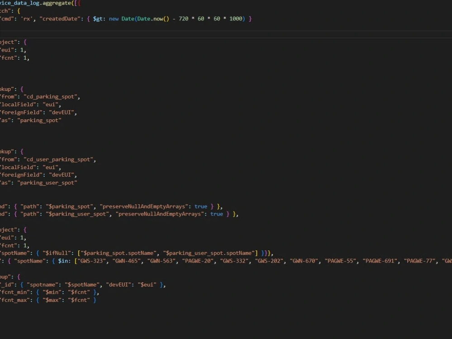The width and height of the screenshot is (452, 339).
Task: Click the "$spotName" value in _id
Action: 82,285
